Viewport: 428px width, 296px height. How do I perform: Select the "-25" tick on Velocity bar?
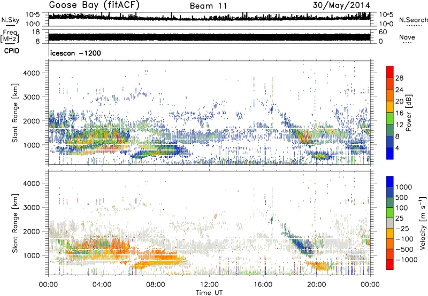[402, 228]
